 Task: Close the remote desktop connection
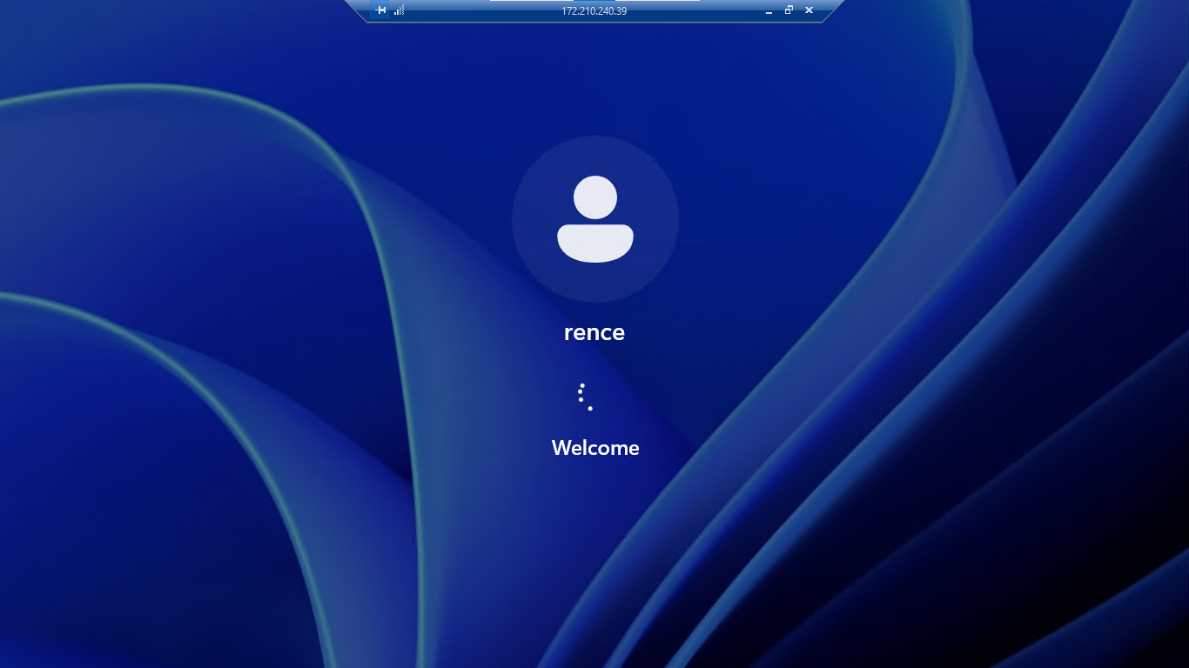(809, 10)
